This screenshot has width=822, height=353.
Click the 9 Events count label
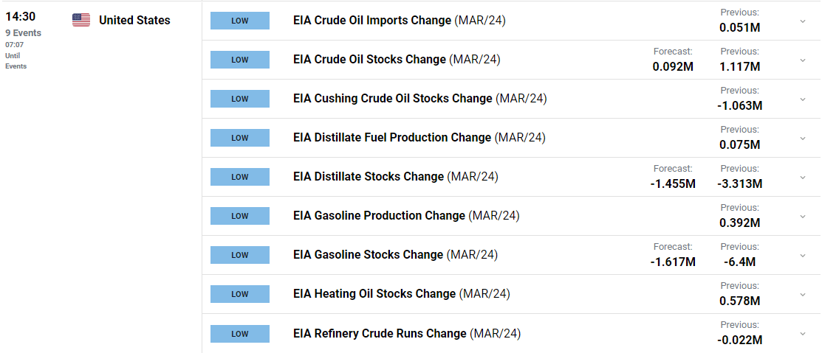[23, 33]
